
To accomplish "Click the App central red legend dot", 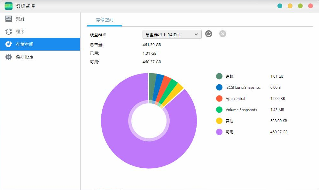I will pos(219,98).
